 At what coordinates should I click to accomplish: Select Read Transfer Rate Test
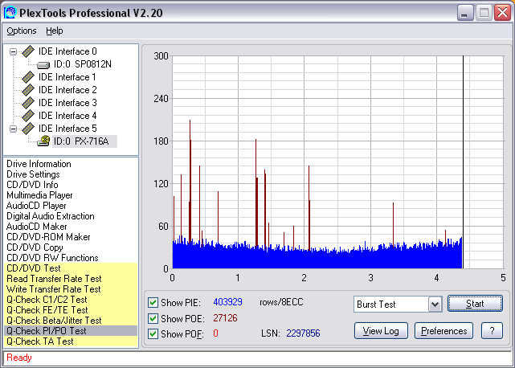[71, 279]
